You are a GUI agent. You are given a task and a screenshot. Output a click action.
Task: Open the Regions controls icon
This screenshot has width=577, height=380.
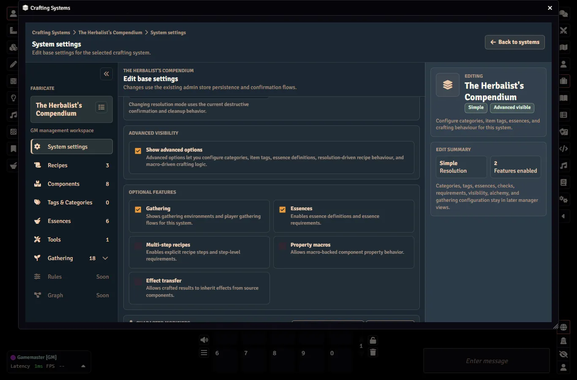tap(13, 132)
